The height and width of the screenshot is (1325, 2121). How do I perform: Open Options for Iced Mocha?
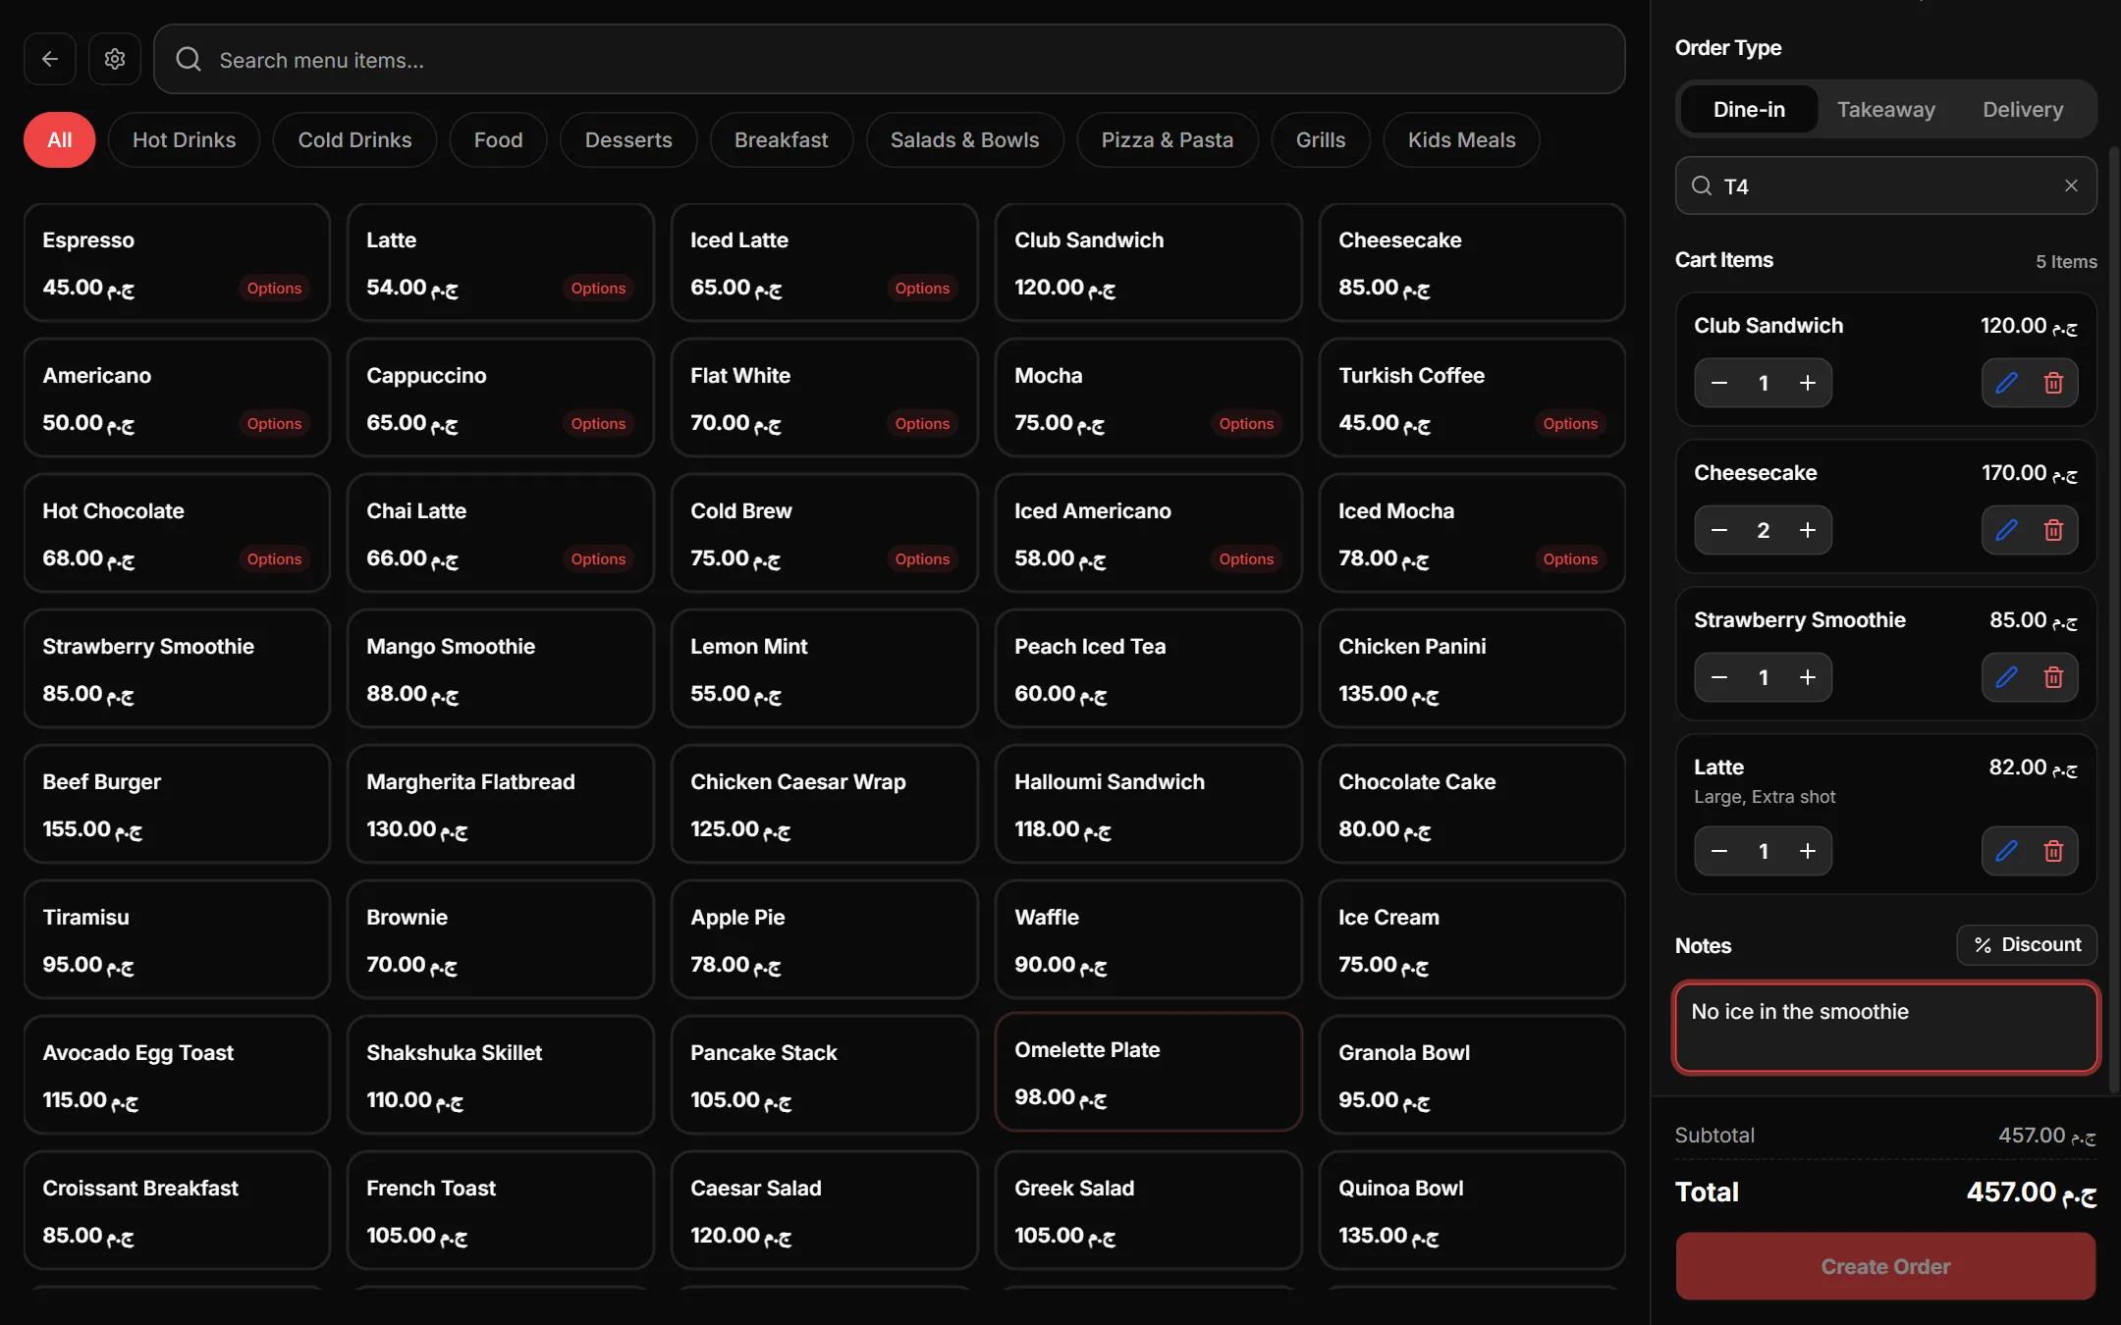click(1570, 558)
